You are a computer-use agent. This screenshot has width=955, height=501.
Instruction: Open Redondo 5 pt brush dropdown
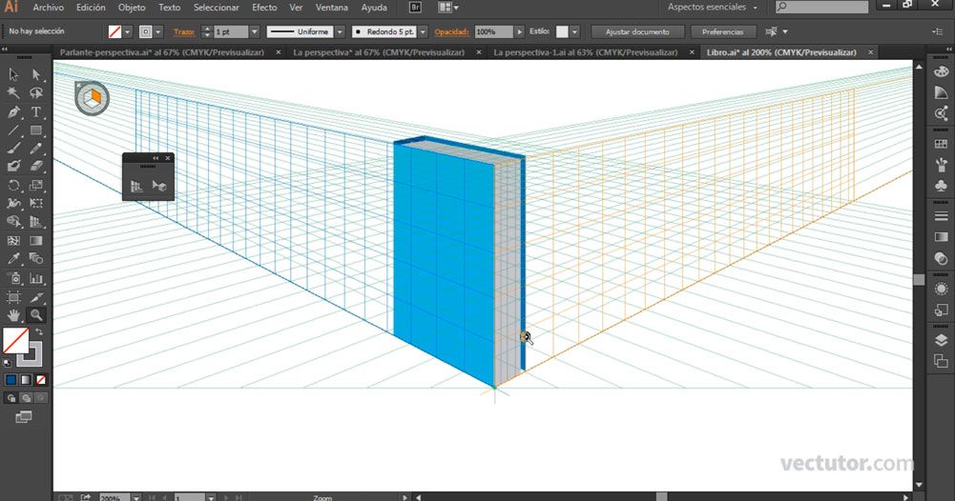click(423, 31)
